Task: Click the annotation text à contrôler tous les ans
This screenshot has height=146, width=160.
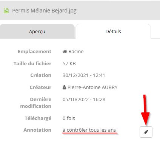Action: pyautogui.click(x=89, y=130)
